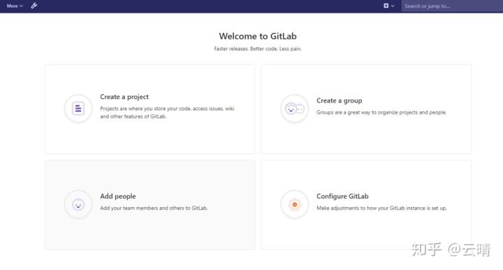Open the Configure GitLab card title
Viewport: 503px width, 270px height.
(x=342, y=196)
